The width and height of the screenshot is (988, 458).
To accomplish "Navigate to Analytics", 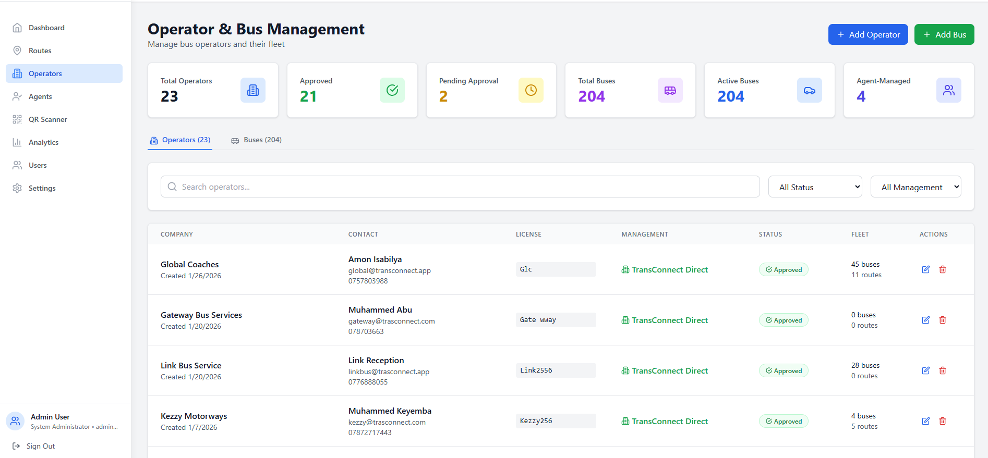I will pyautogui.click(x=64, y=142).
